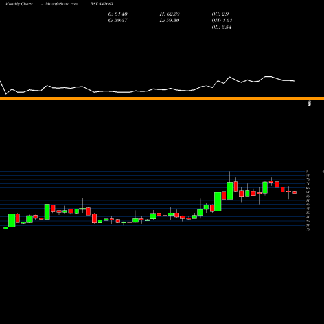
Task: Select the close value "C: 59.67"
Action: pos(117,21)
